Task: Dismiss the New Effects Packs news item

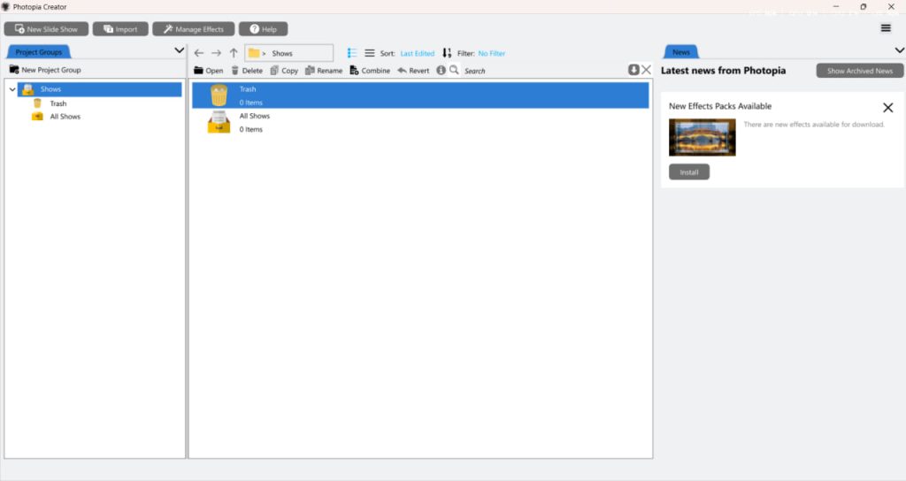Action: pyautogui.click(x=888, y=107)
